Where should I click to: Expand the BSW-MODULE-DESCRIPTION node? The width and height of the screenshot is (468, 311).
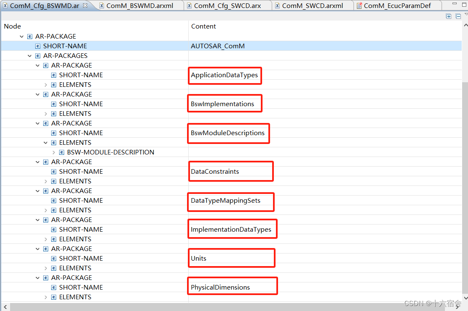pyautogui.click(x=54, y=152)
